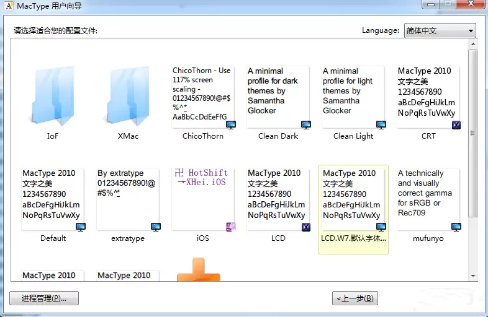Click the monitor icon on LCD.W7 profile

pos(381,227)
